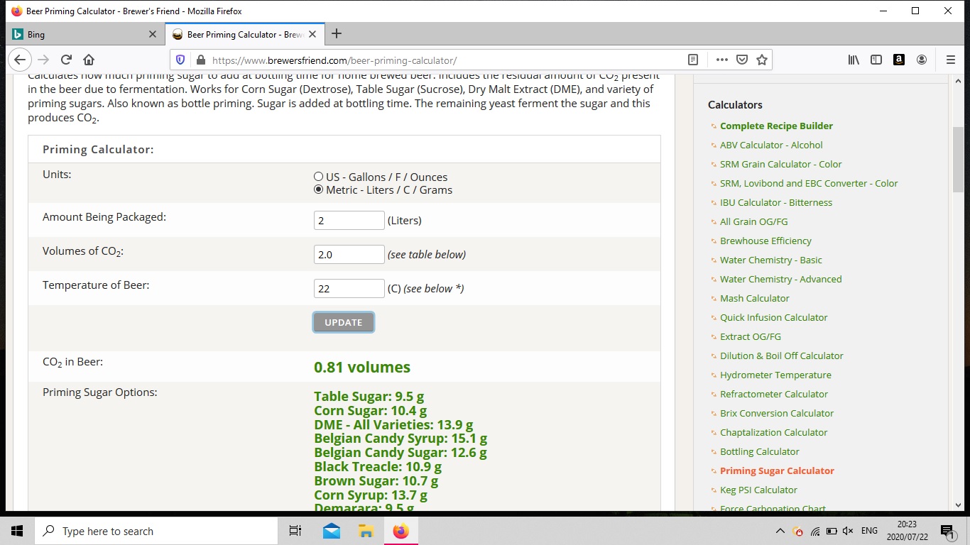The image size is (970, 545).
Task: Close the Beer Priming Calculator tab
Action: pyautogui.click(x=312, y=34)
